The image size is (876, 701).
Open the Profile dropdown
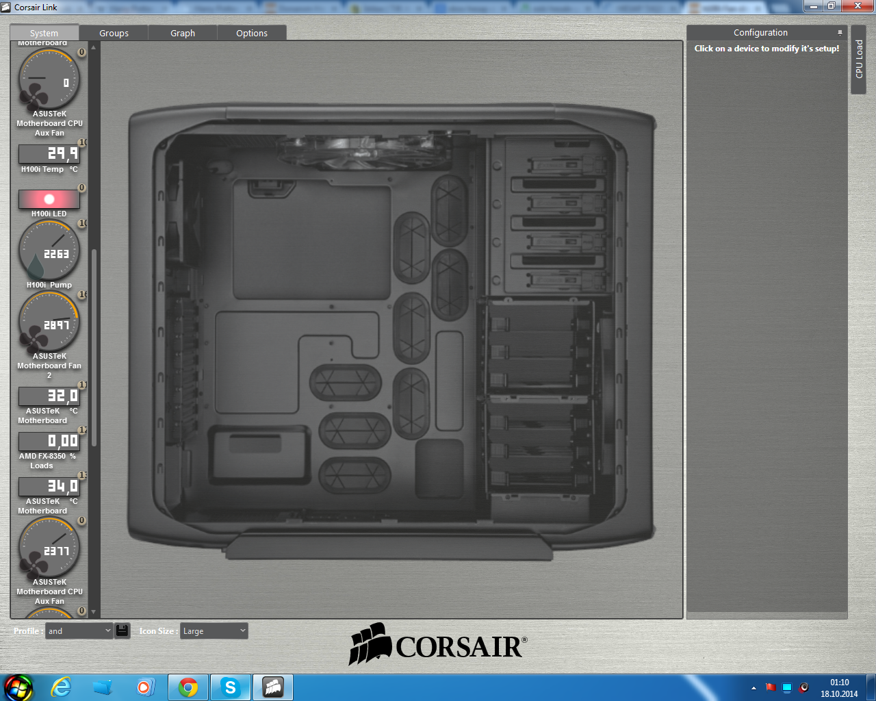[x=79, y=631]
